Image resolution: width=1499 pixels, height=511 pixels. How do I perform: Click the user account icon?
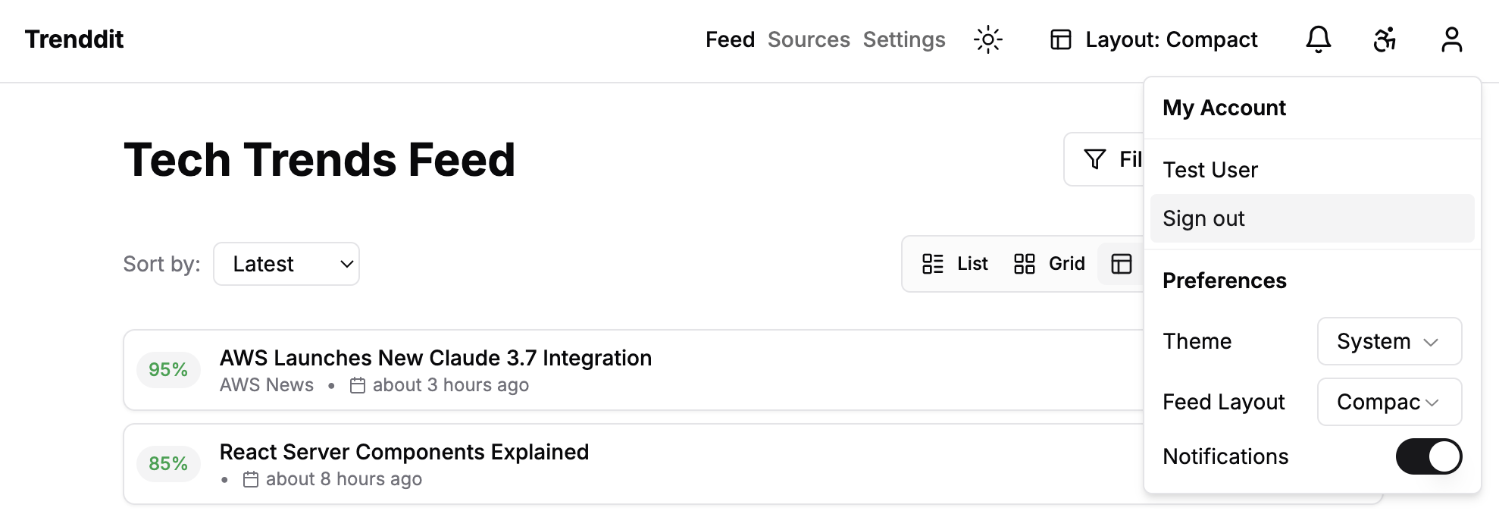[x=1451, y=39]
